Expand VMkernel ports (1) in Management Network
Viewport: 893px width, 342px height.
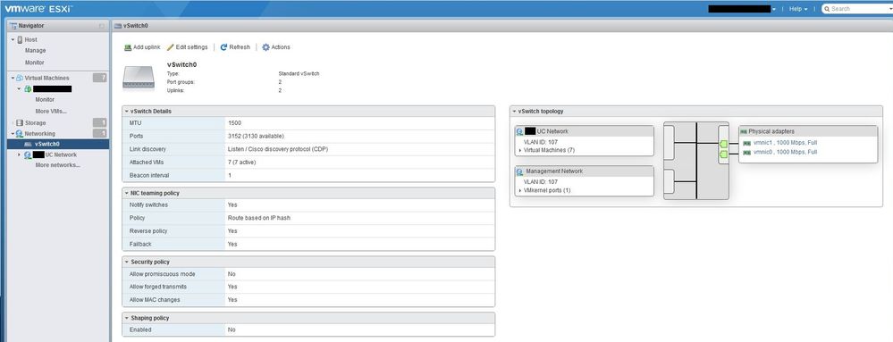pyautogui.click(x=520, y=190)
